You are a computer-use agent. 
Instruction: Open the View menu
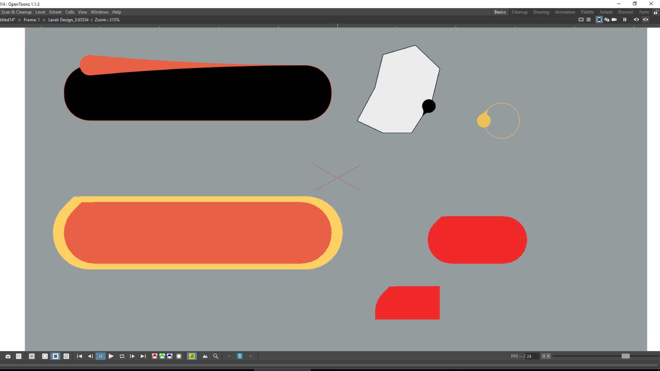coord(82,12)
